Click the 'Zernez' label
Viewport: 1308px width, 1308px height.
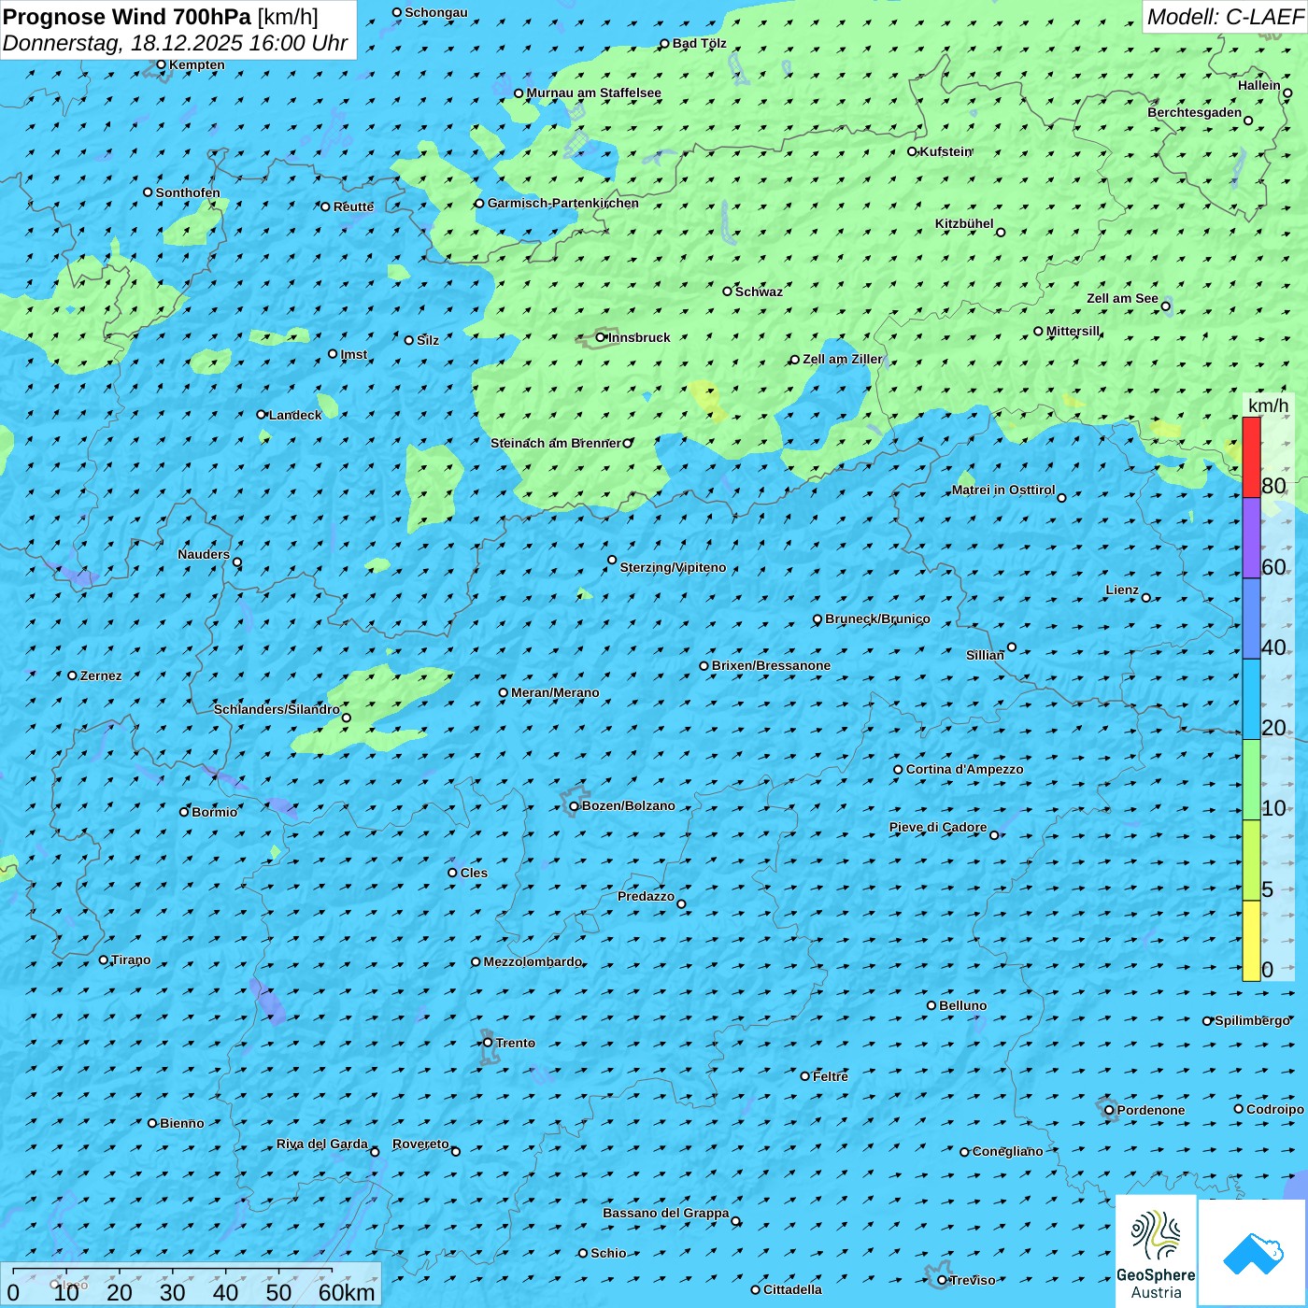101,675
